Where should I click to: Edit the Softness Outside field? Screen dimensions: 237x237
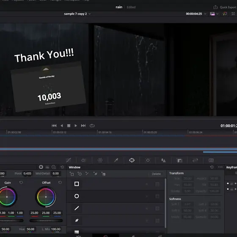(214, 217)
